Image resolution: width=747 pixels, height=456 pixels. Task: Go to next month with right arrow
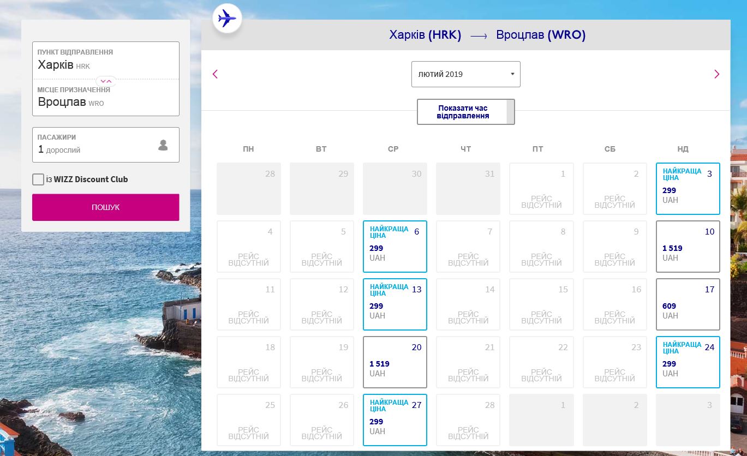(x=716, y=74)
